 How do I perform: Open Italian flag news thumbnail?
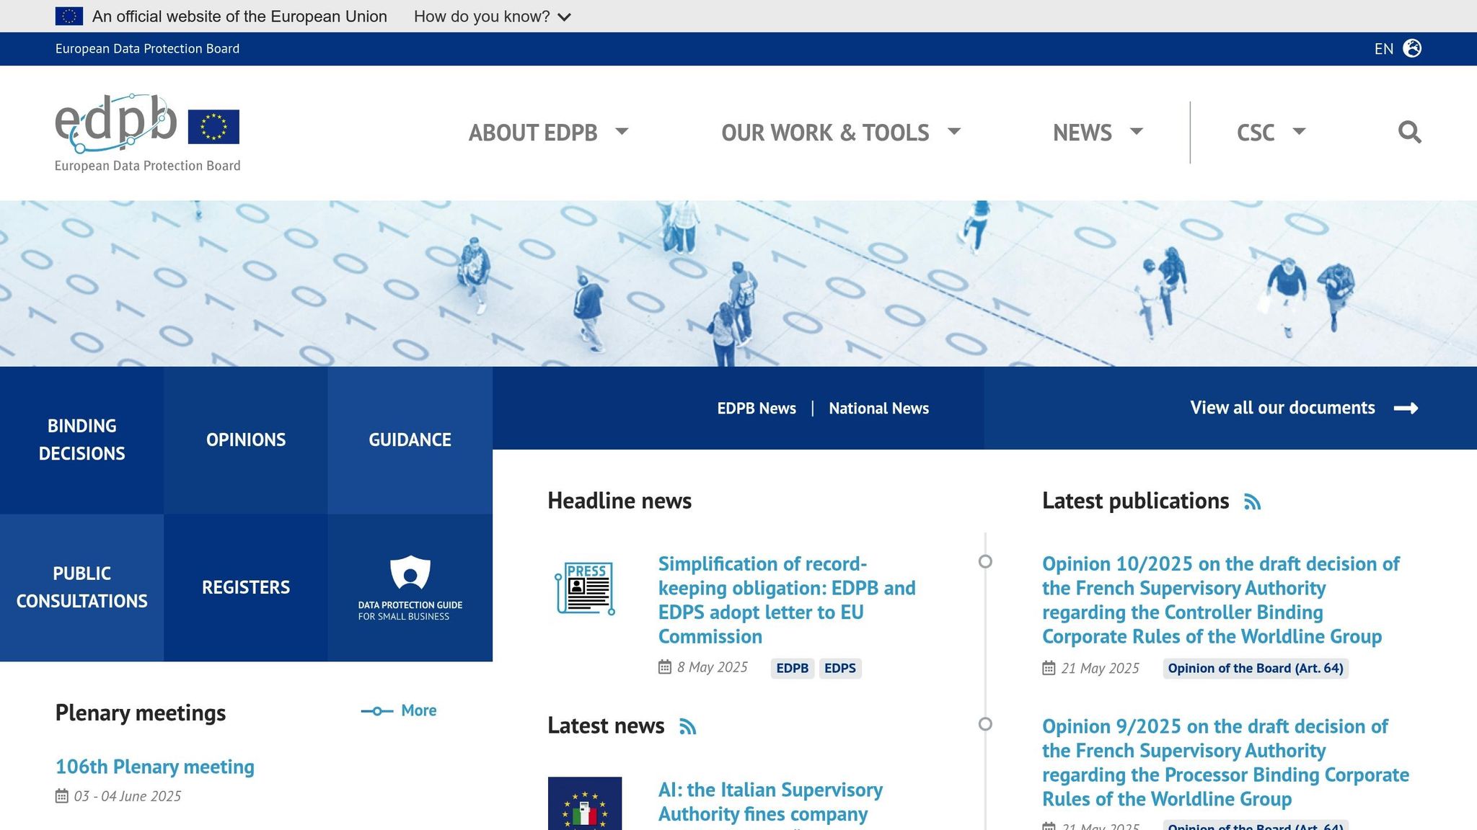point(585,803)
